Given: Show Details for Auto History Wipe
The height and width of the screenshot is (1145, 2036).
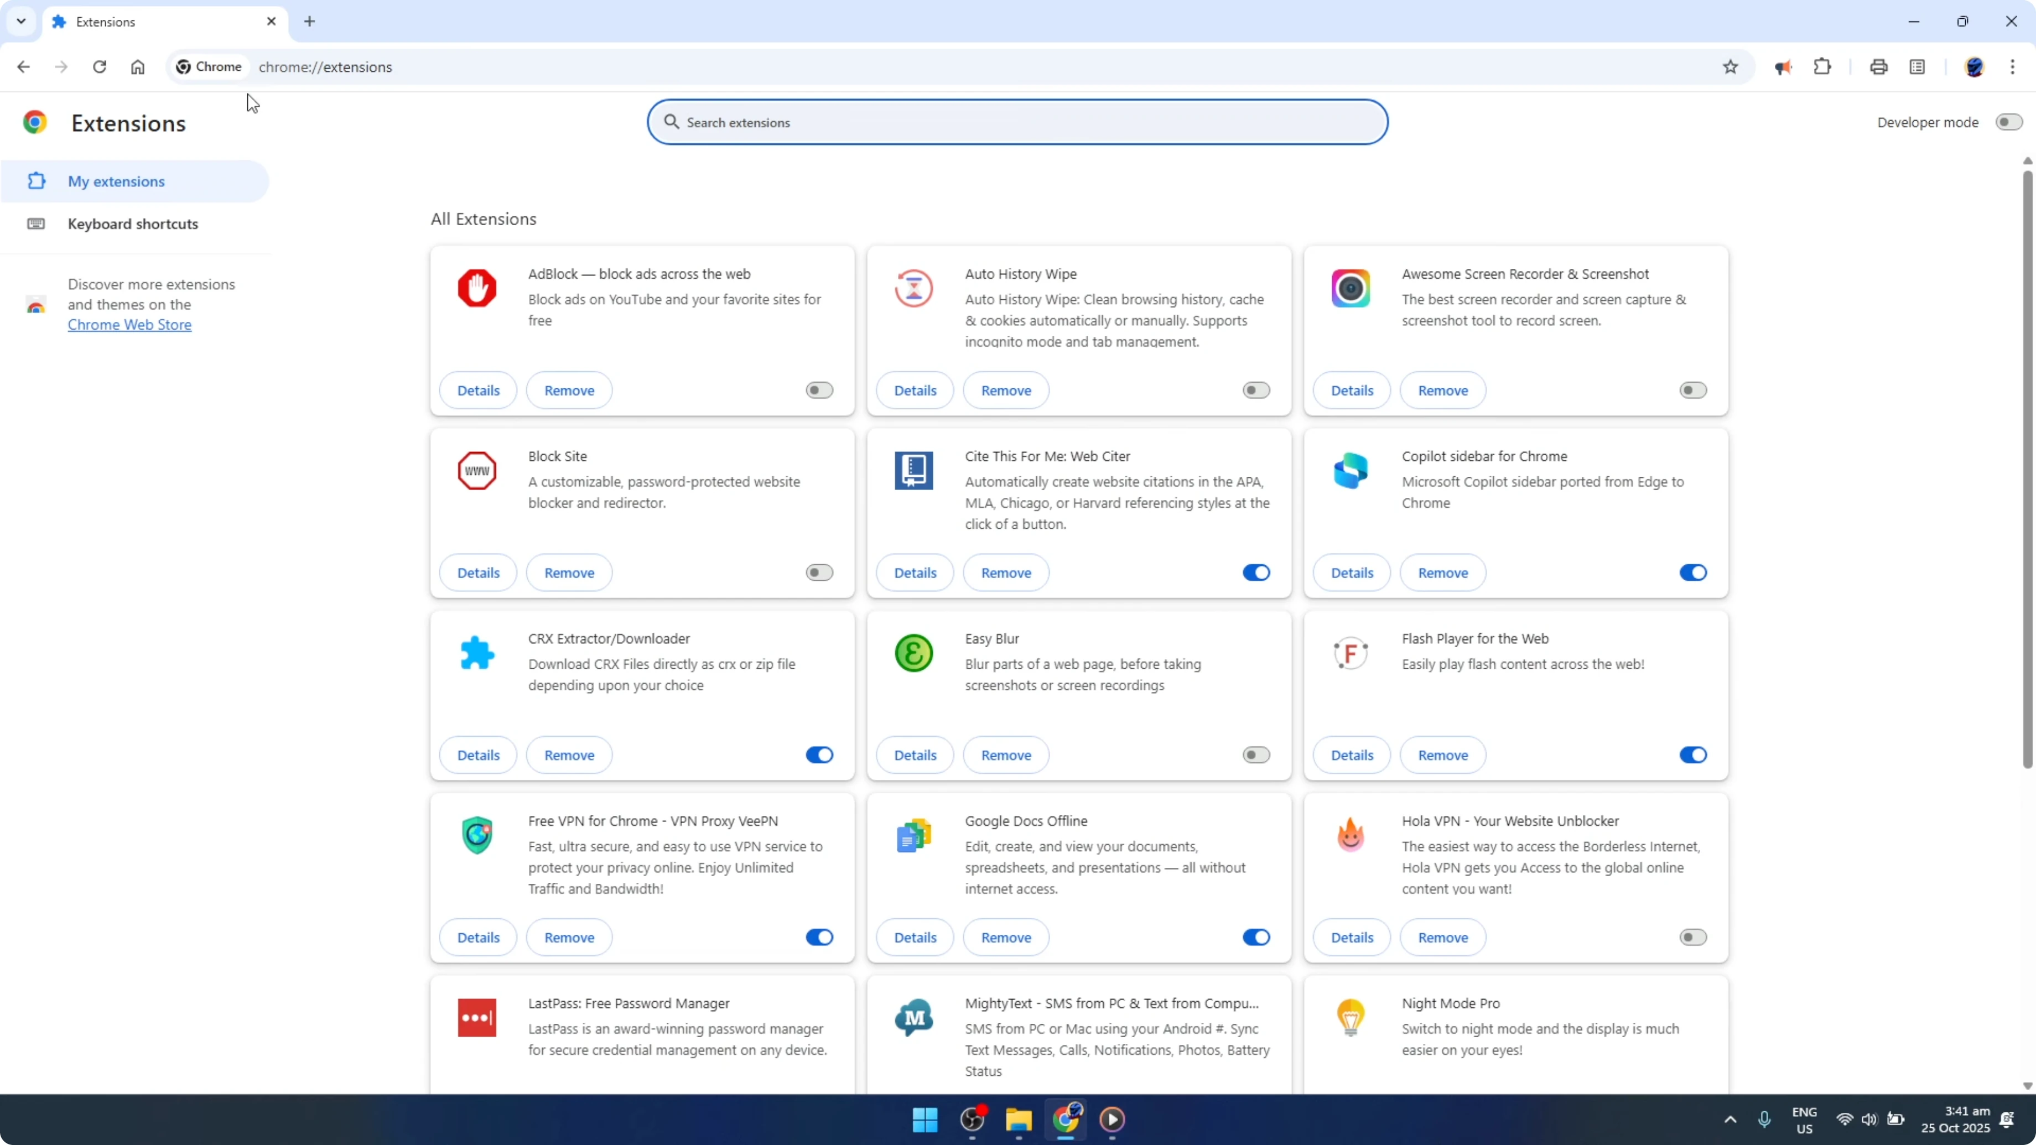Looking at the screenshot, I should coord(915,389).
